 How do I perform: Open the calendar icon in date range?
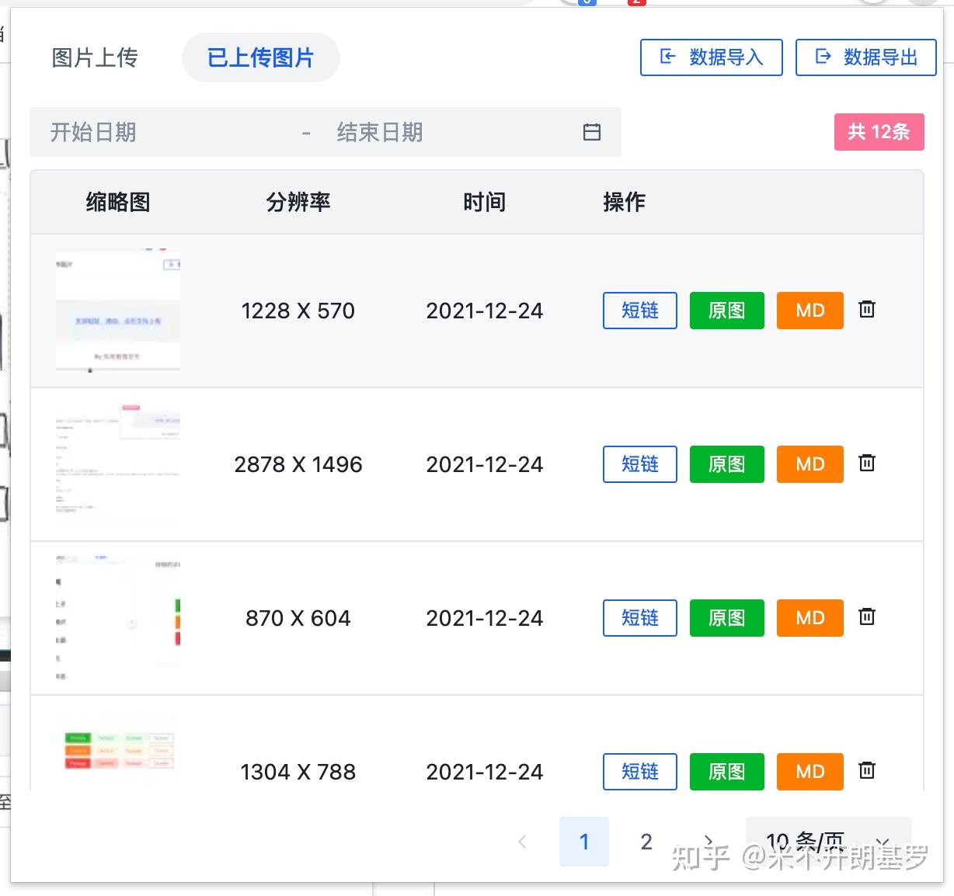coord(592,132)
